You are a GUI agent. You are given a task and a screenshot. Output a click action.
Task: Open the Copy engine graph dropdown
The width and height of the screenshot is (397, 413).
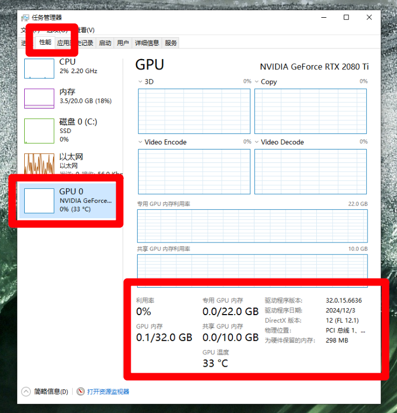257,82
